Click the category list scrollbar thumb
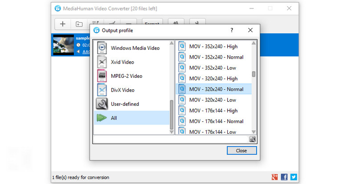 coord(172,115)
